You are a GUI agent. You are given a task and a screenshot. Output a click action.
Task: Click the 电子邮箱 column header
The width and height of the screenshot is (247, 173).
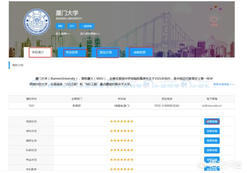tap(212, 99)
